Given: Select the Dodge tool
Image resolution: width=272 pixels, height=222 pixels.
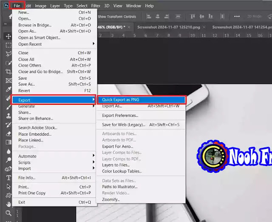Looking at the screenshot, I should pyautogui.click(x=8, y=160).
